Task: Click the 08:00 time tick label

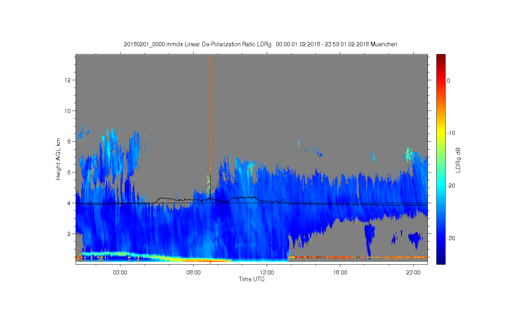Action: tap(194, 273)
